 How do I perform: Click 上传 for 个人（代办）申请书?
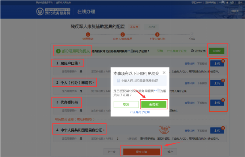point(217,83)
